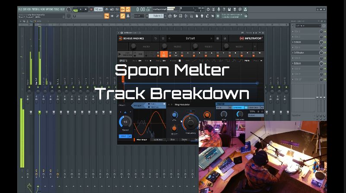This screenshot has height=193, width=346.
Task: Click the arrow icon beside snap mode
Action: [x=112, y=16]
